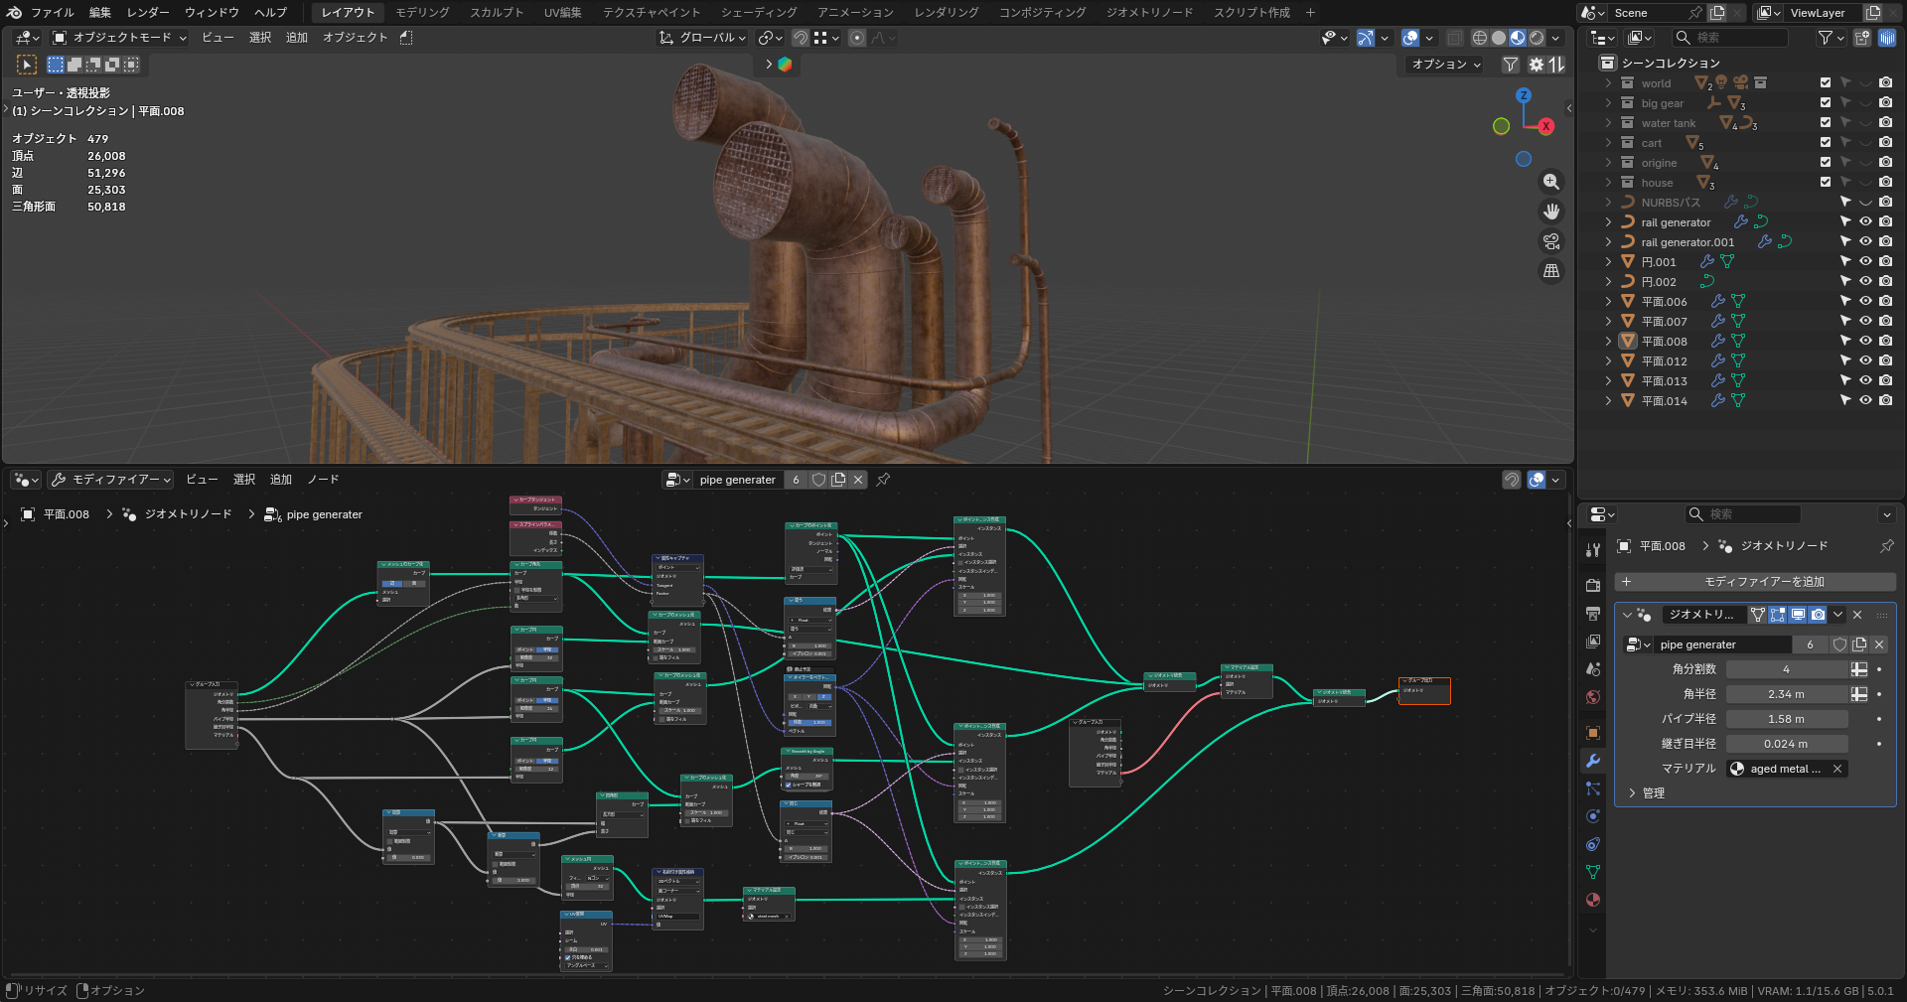Click the pan hand icon in viewport
1907x1002 pixels.
[1550, 212]
